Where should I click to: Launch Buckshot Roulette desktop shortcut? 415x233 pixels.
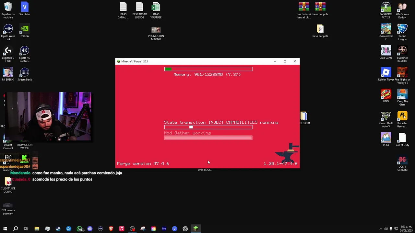click(402, 54)
